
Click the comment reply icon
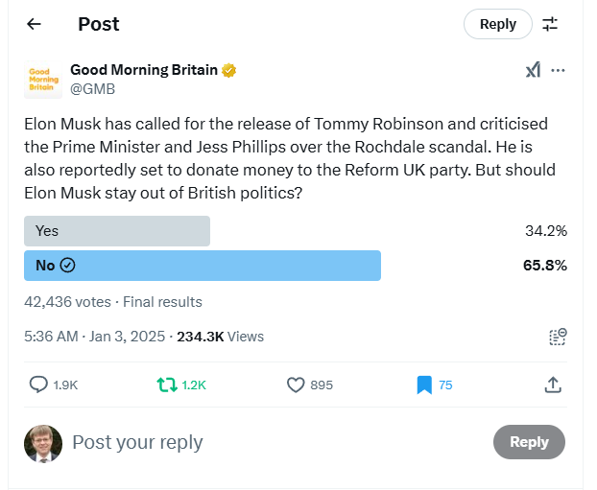coord(39,385)
